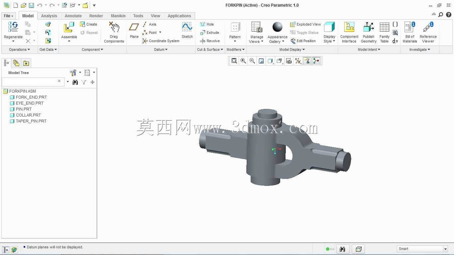Switch to the Manikin tab
The width and height of the screenshot is (454, 255).
tap(118, 16)
